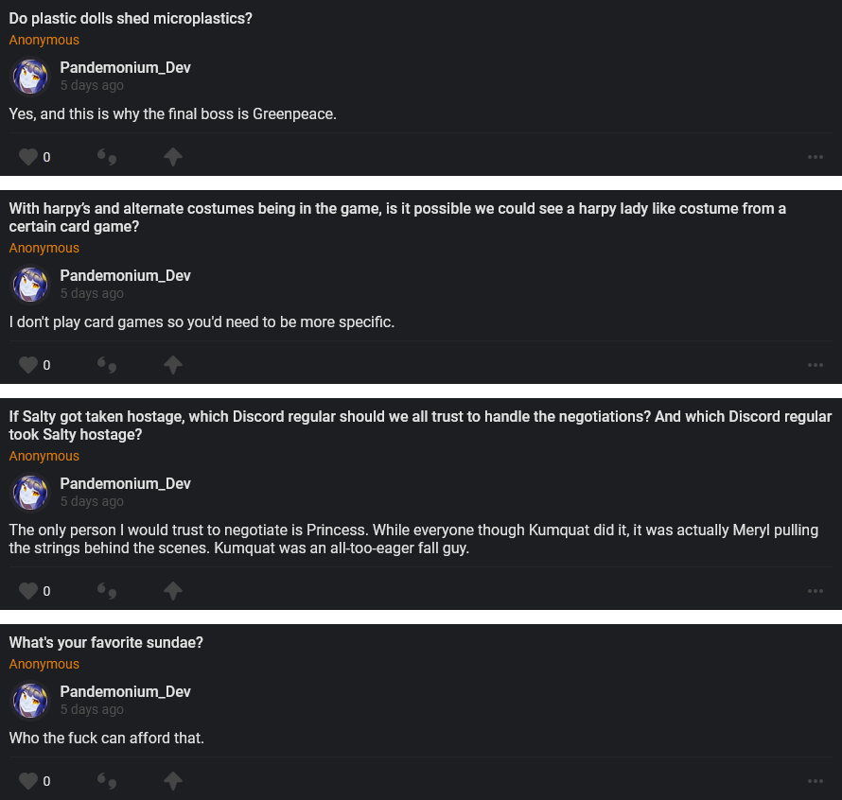
Task: Open more options on harpy costume answer
Action: (x=816, y=365)
